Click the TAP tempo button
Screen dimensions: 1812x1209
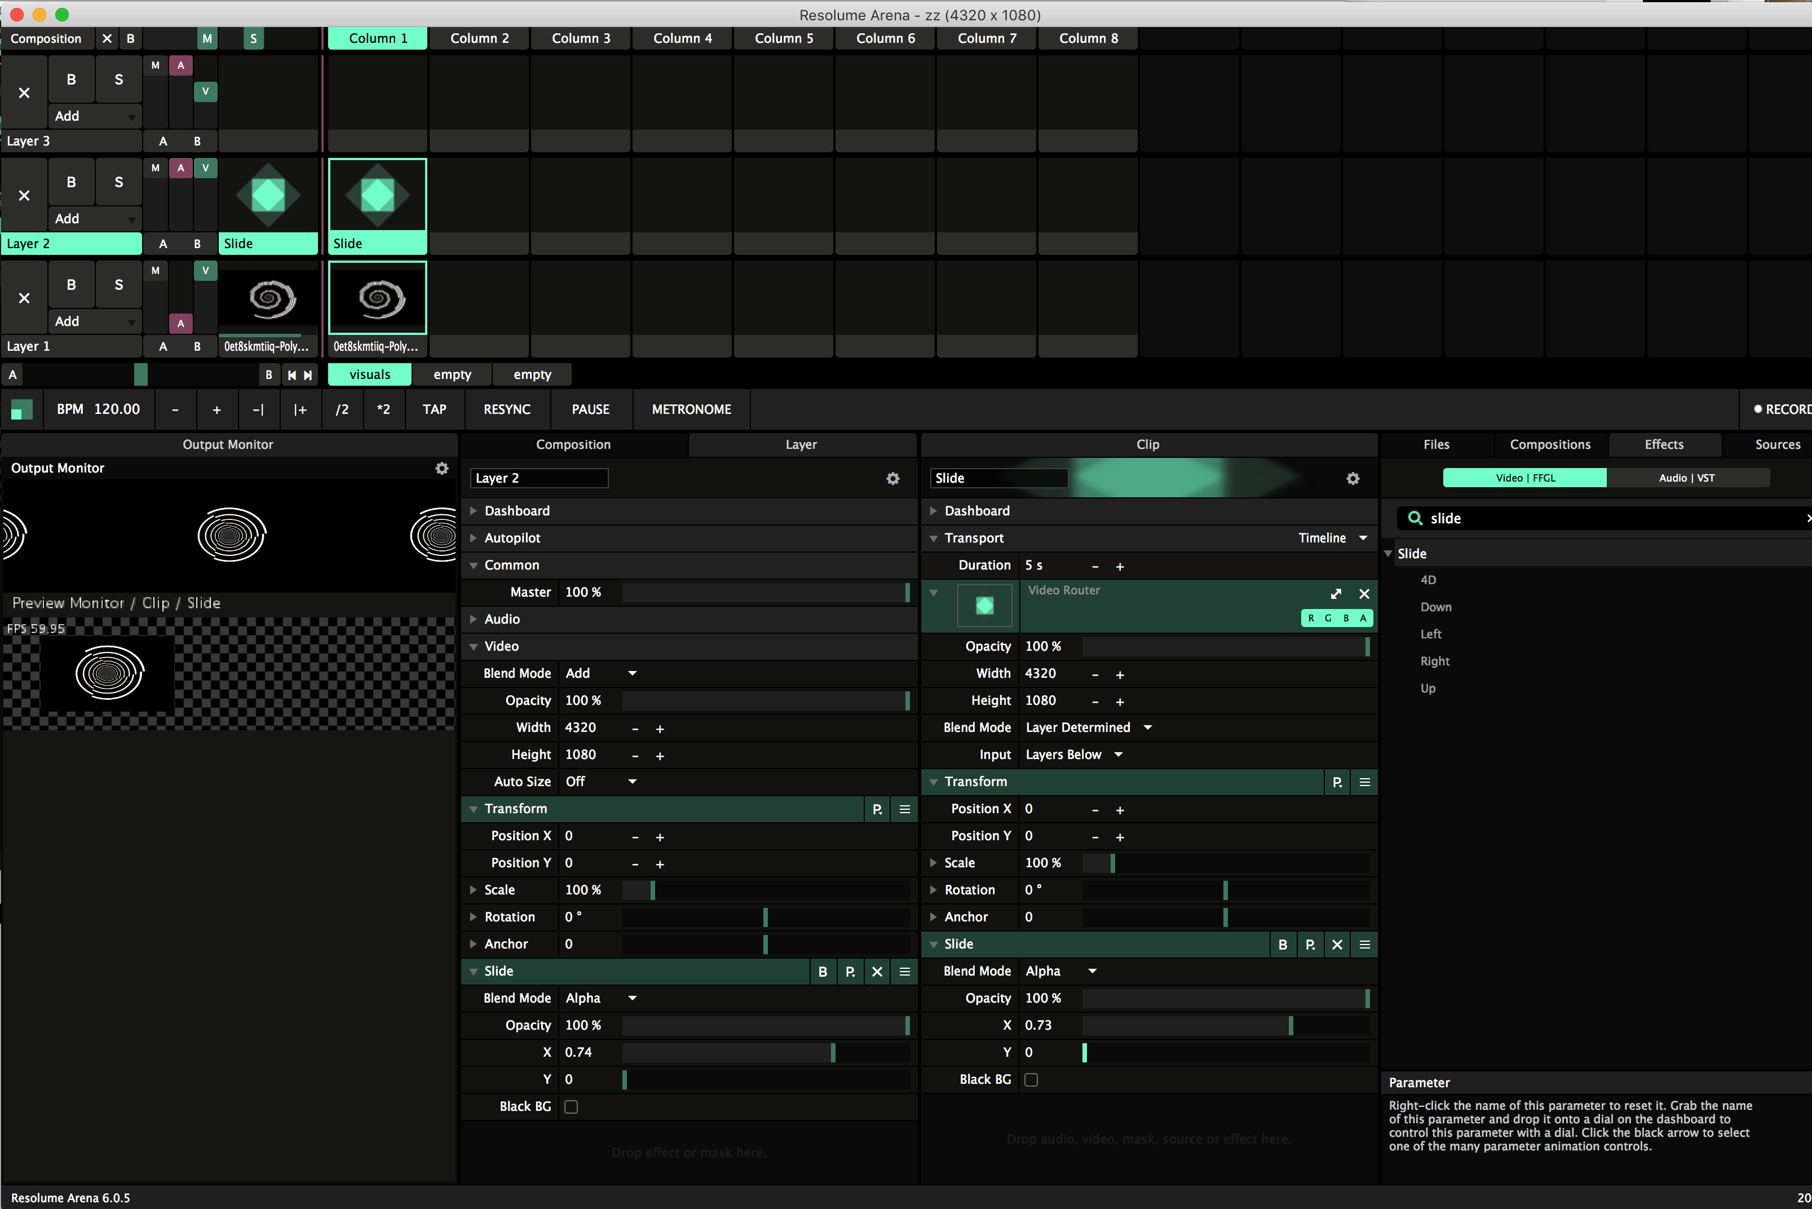[x=434, y=409]
